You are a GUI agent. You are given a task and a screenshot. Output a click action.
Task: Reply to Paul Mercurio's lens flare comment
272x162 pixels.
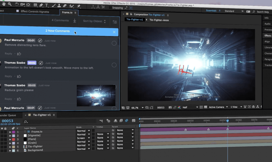(x=8, y=54)
